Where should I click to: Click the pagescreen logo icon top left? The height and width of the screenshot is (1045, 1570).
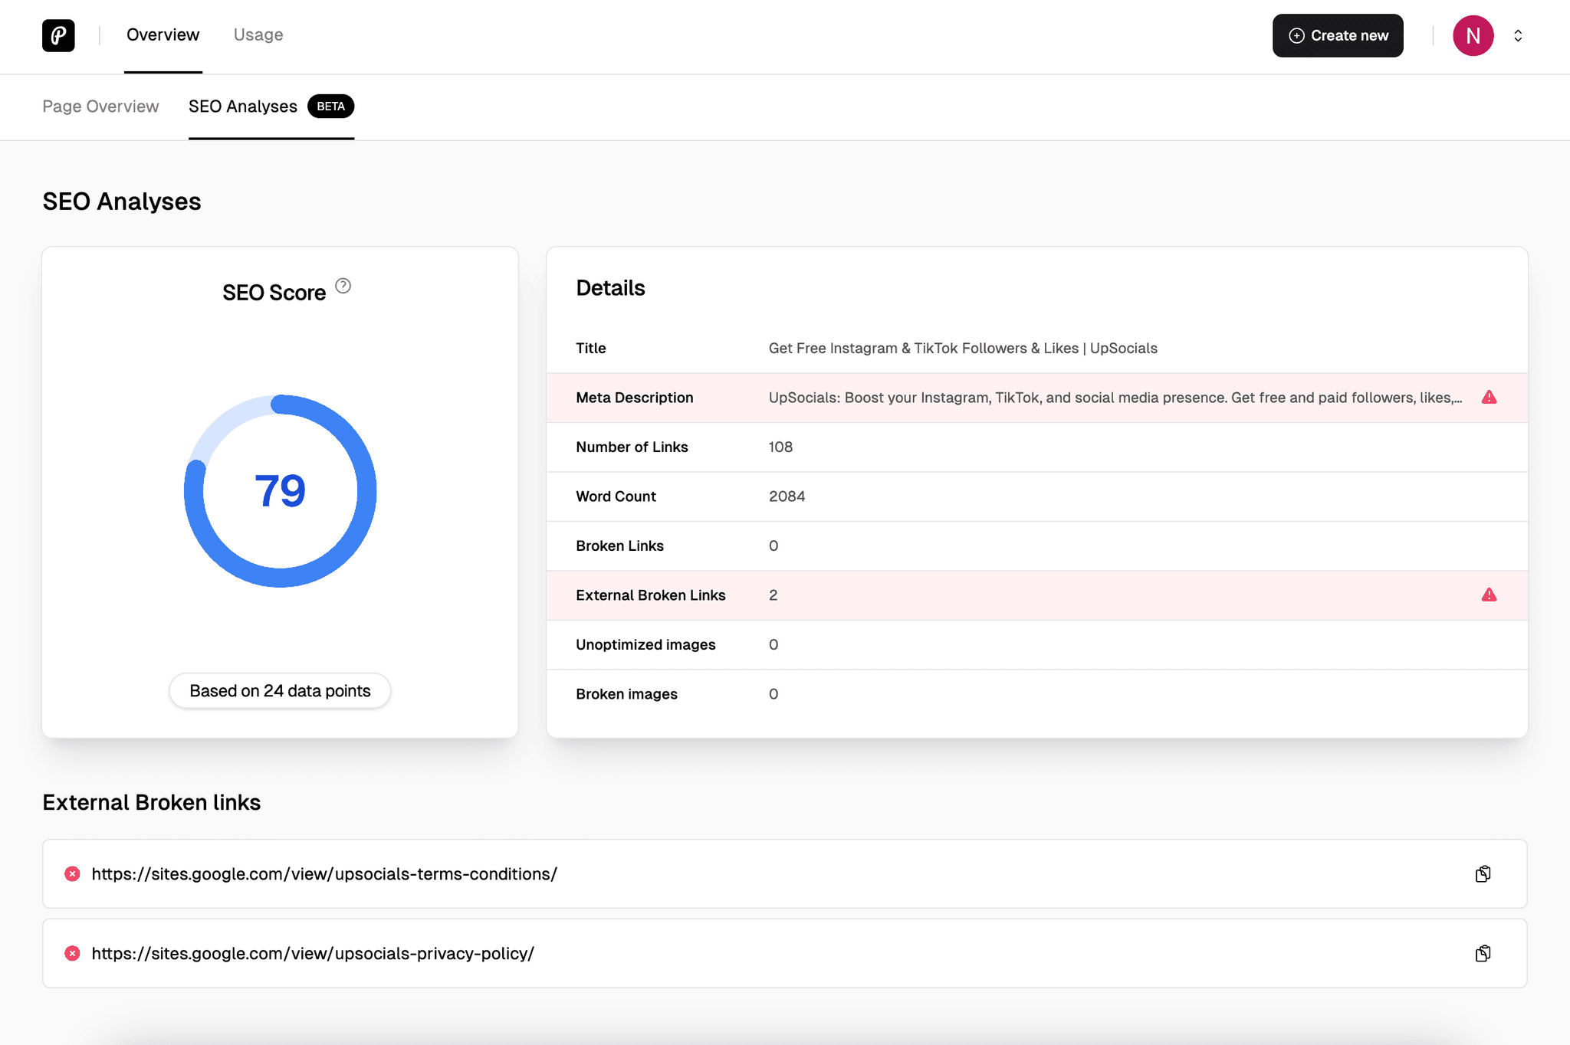pyautogui.click(x=58, y=35)
